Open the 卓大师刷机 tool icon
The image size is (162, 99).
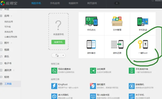[x=54, y=96]
